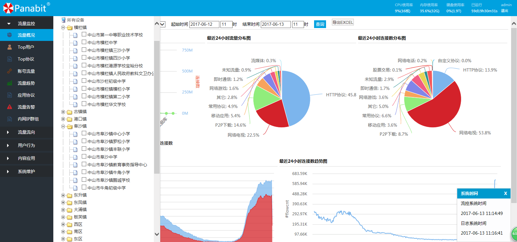Expand the 大涌镇 tree node
Screen dimensions: 517x242
[63, 210]
